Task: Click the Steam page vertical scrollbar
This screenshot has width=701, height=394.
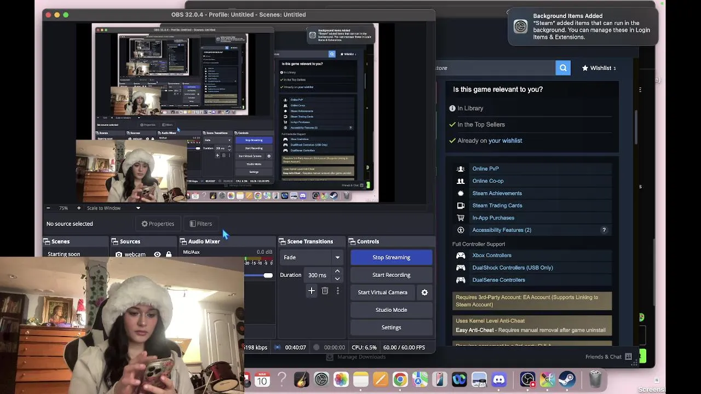Action: click(636, 128)
